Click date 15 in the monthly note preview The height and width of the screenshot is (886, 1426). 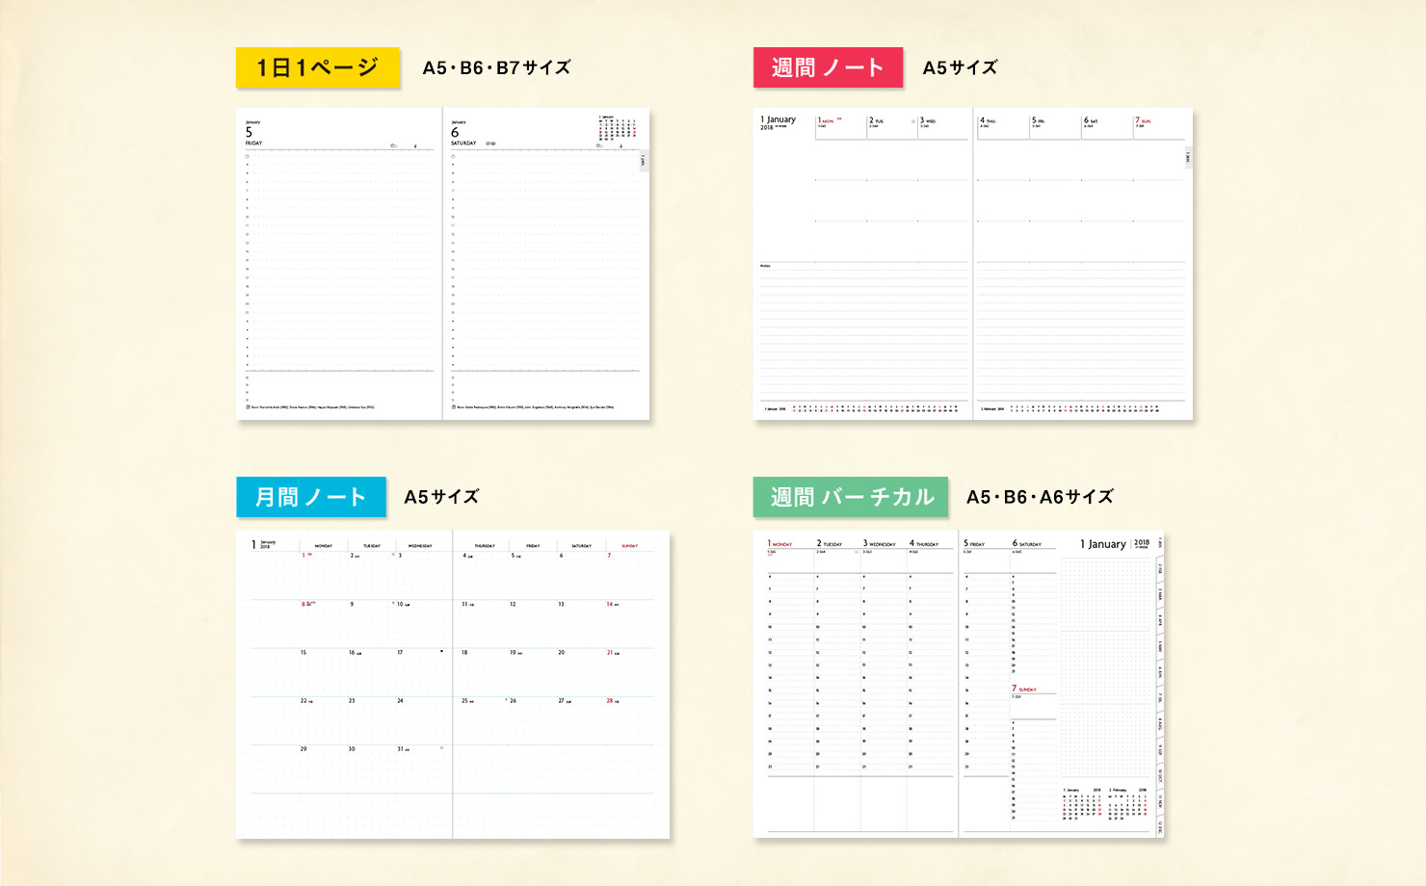click(x=304, y=652)
